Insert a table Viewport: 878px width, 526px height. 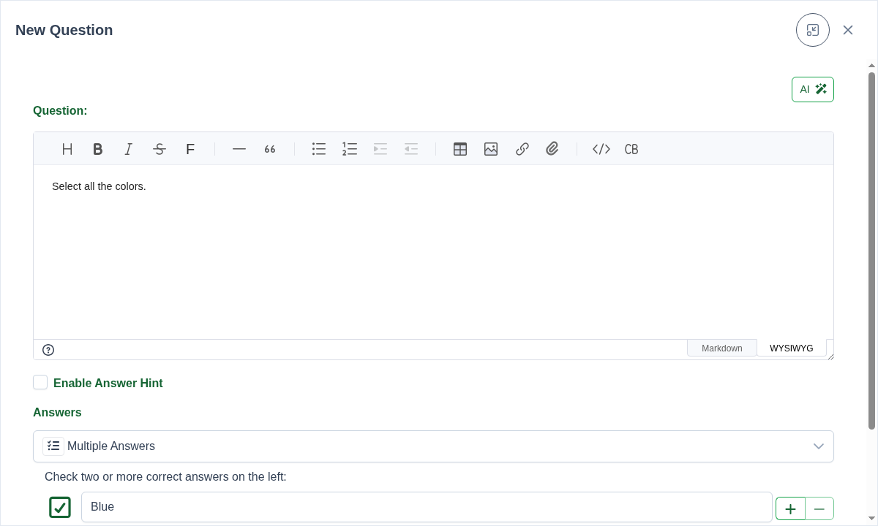point(460,149)
